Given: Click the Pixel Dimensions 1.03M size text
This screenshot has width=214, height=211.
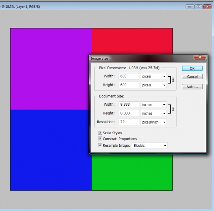Looking at the screenshot, I should (144, 68).
